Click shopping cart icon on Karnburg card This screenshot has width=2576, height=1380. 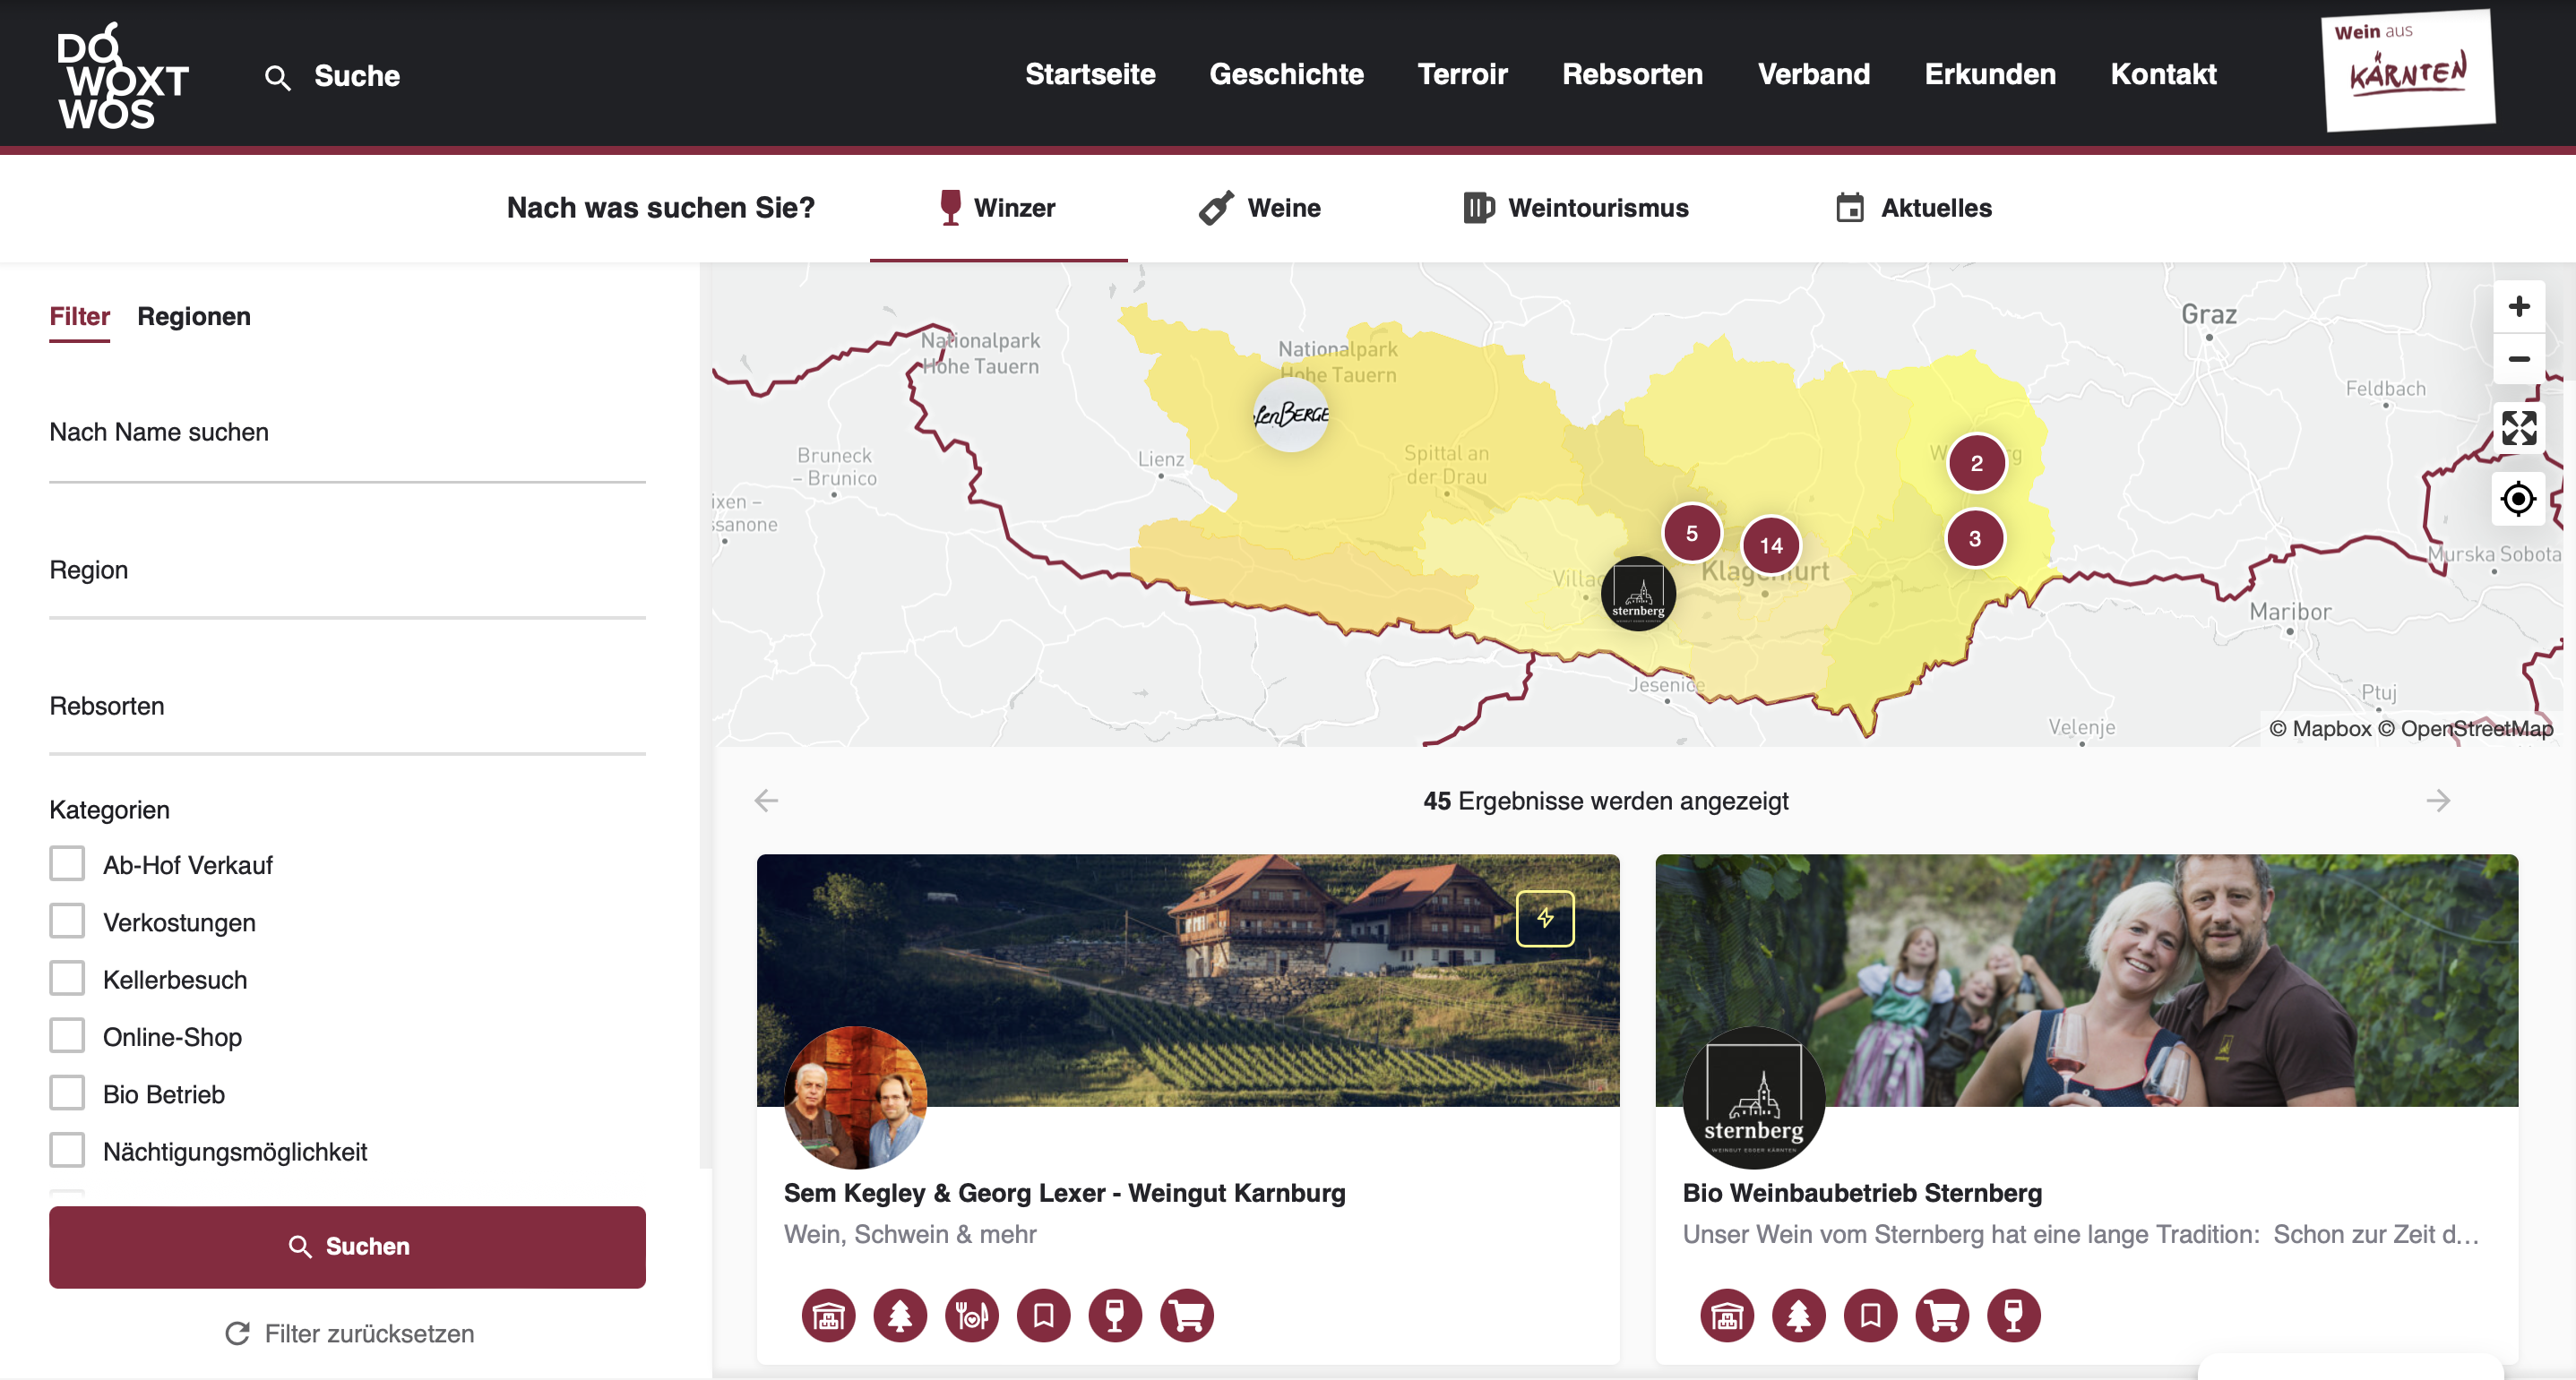click(x=1187, y=1315)
